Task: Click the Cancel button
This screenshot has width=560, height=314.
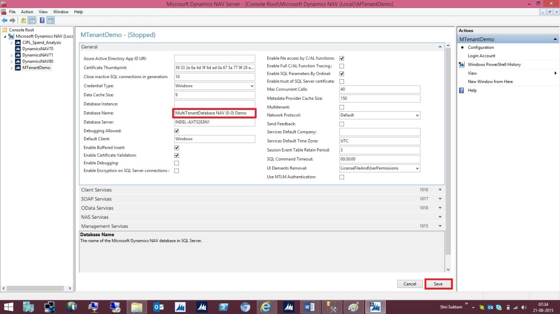Action: [410, 284]
